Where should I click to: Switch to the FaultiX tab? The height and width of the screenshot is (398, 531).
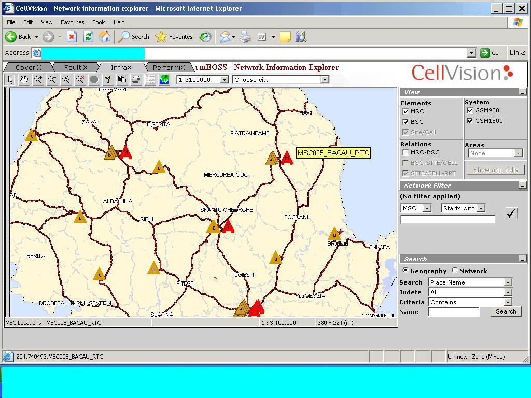pos(76,68)
